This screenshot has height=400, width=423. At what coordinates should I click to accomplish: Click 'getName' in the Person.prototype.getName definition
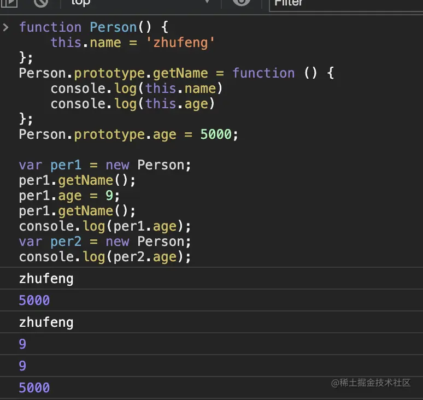180,73
